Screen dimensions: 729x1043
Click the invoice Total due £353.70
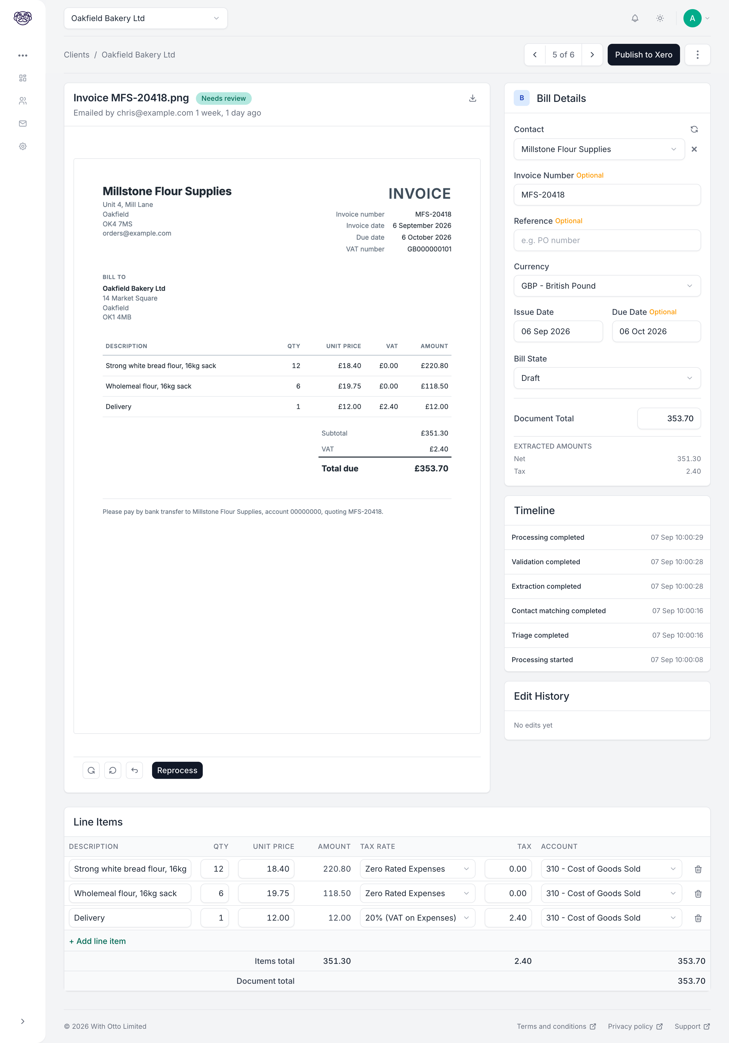tap(385, 469)
